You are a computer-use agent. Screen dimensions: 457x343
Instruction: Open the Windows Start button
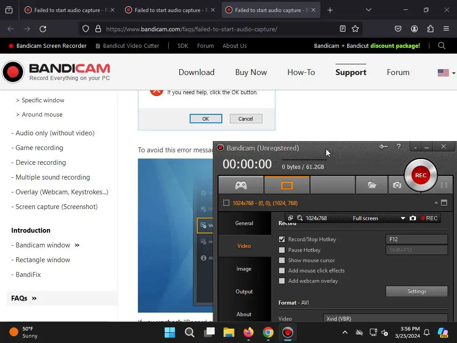coord(170,332)
